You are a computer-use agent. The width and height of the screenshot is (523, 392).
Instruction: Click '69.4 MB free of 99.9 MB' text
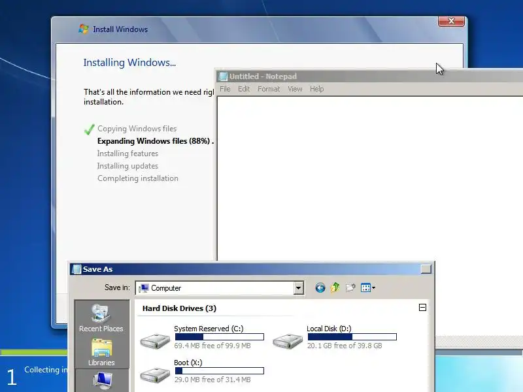tap(212, 346)
